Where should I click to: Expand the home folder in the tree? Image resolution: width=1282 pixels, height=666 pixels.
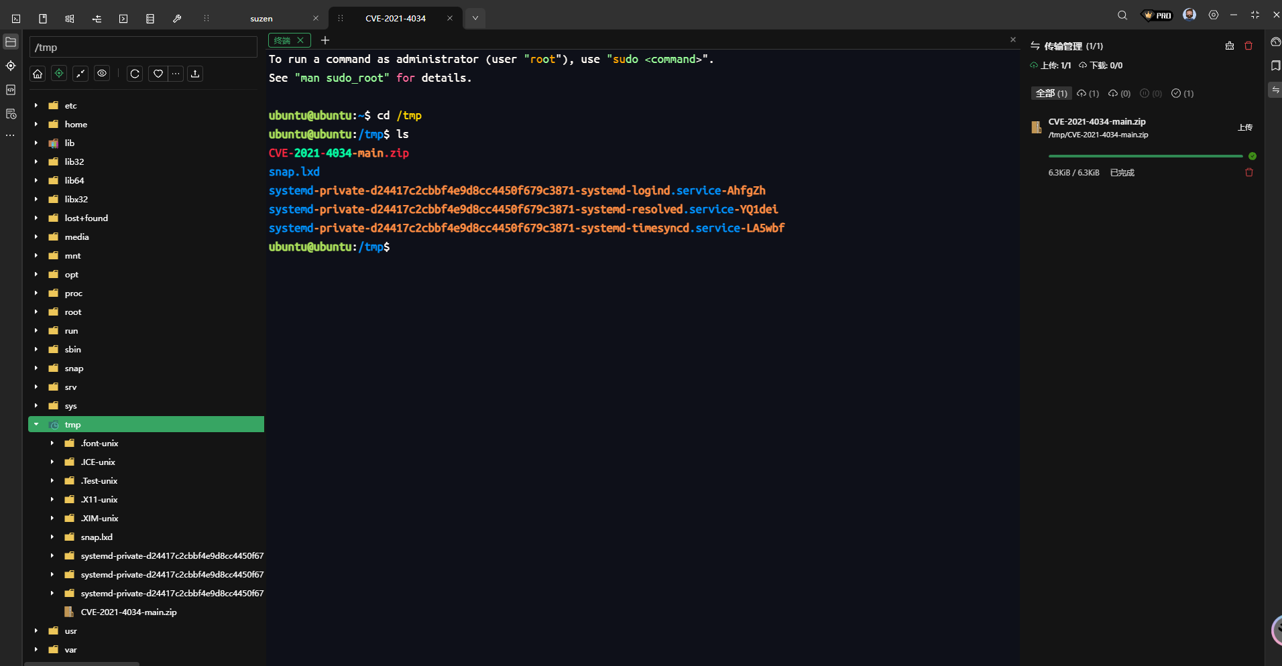click(x=36, y=125)
